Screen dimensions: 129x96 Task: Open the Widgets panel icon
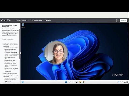[23, 82]
